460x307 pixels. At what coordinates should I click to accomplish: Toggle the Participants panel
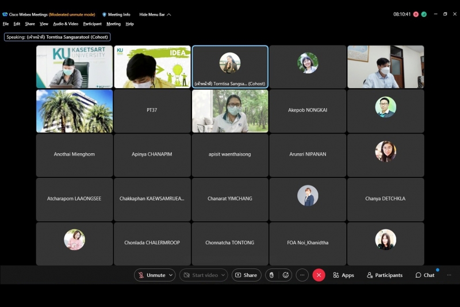click(x=385, y=275)
